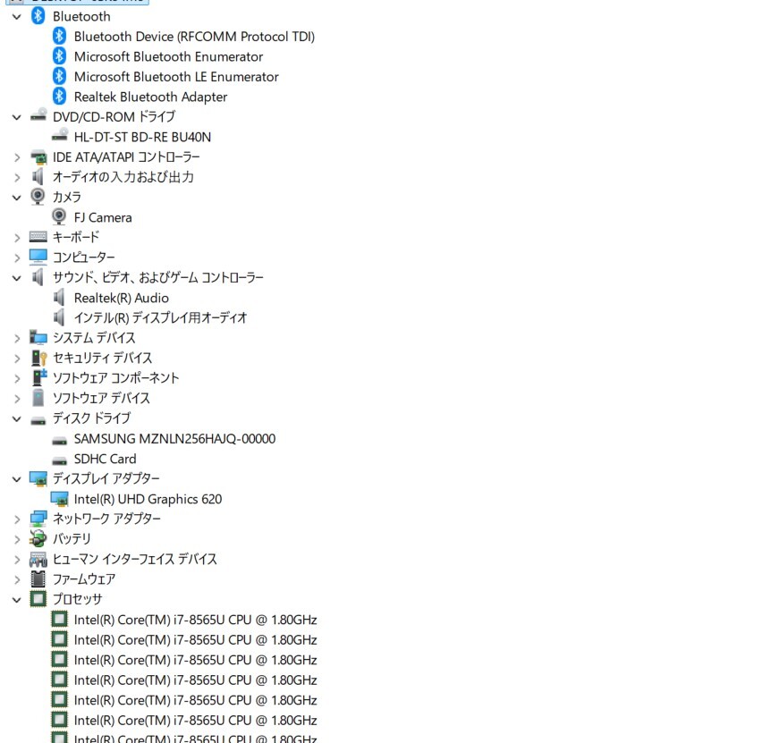Expand the セキュリティ デバイス category

tap(17, 359)
